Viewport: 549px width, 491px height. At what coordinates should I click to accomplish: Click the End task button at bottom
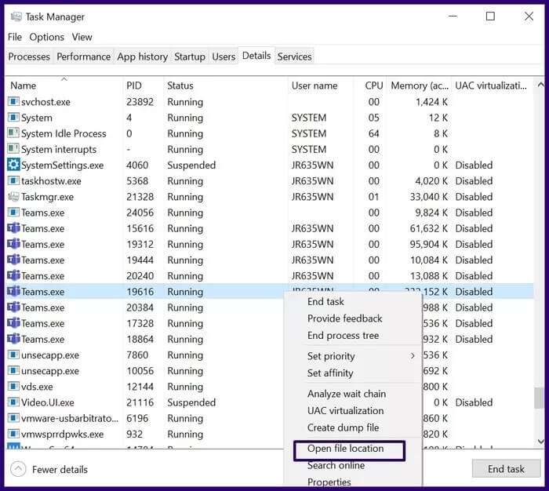pyautogui.click(x=506, y=468)
